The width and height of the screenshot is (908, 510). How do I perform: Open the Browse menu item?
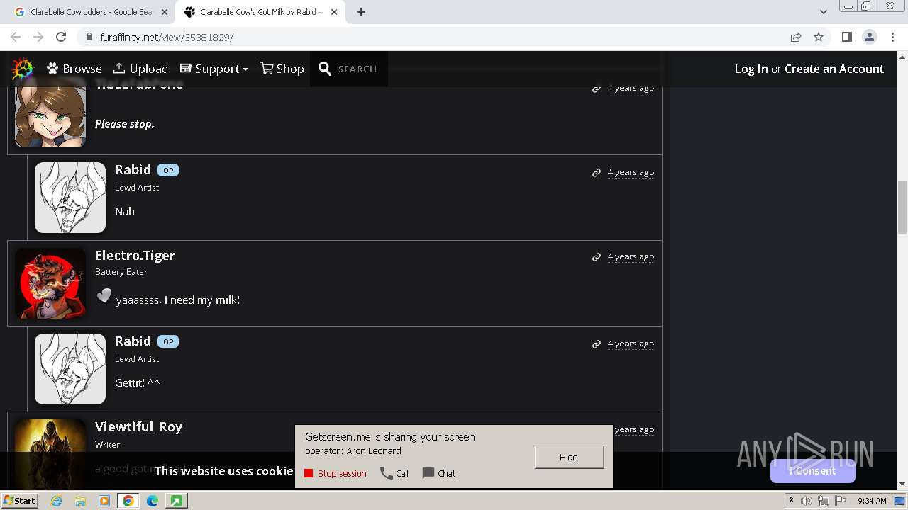point(74,69)
